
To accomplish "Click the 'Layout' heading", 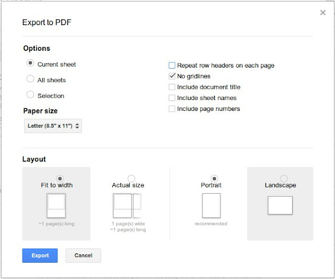I will point(34,159).
